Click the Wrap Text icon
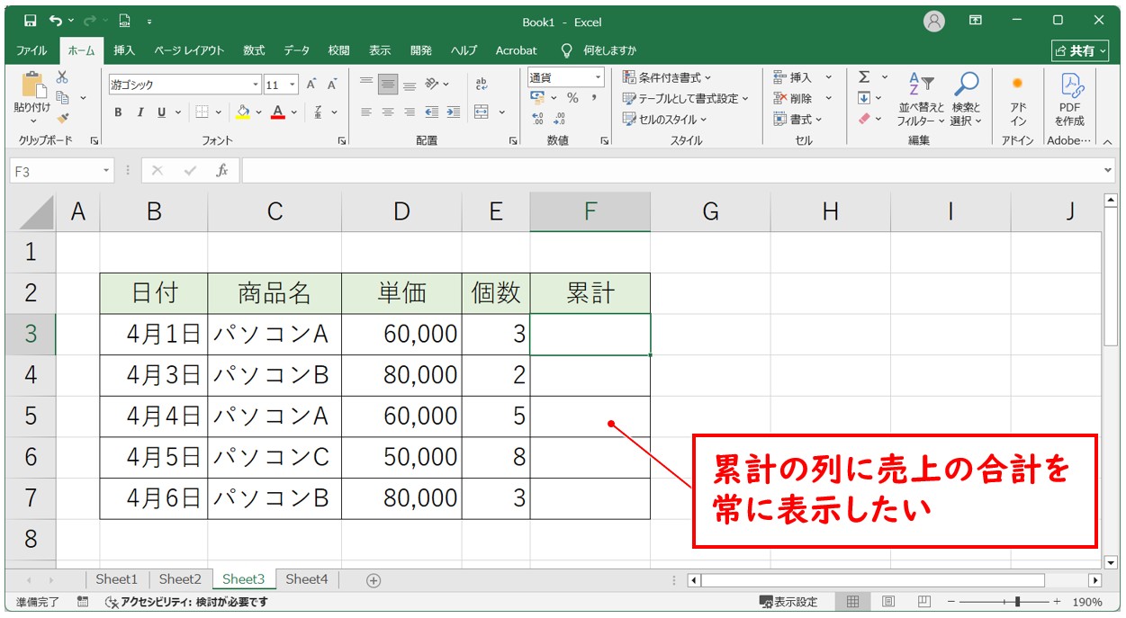The width and height of the screenshot is (1126, 618). coord(482,84)
